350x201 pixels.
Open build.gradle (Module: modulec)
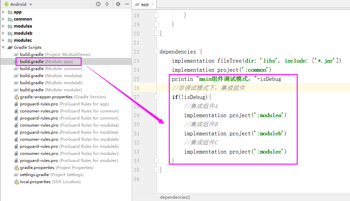click(51, 90)
